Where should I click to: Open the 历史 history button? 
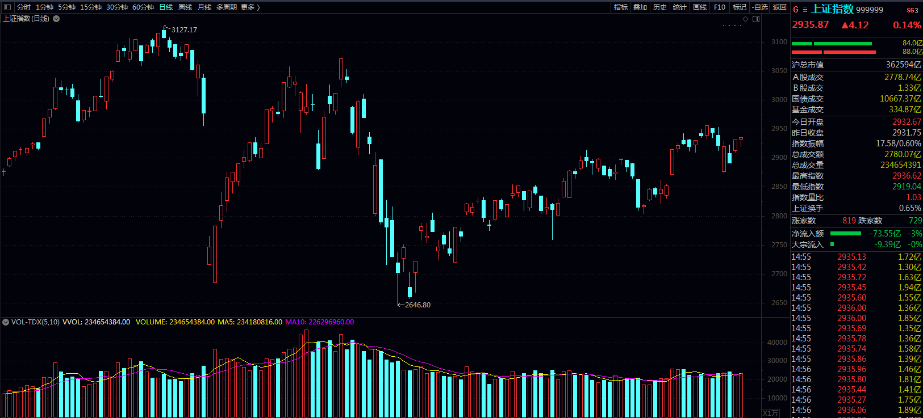click(660, 7)
